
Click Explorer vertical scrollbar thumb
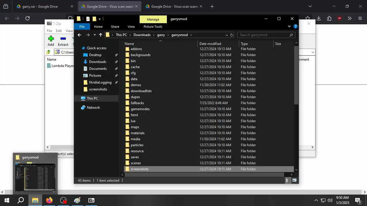(x=296, y=75)
